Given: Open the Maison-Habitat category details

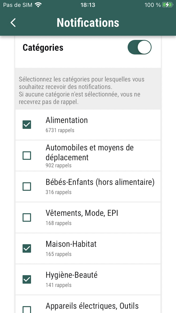Looking at the screenshot, I should tap(88, 248).
